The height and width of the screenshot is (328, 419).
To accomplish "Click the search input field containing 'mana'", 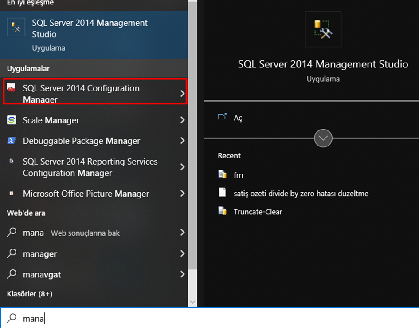I will click(x=209, y=318).
